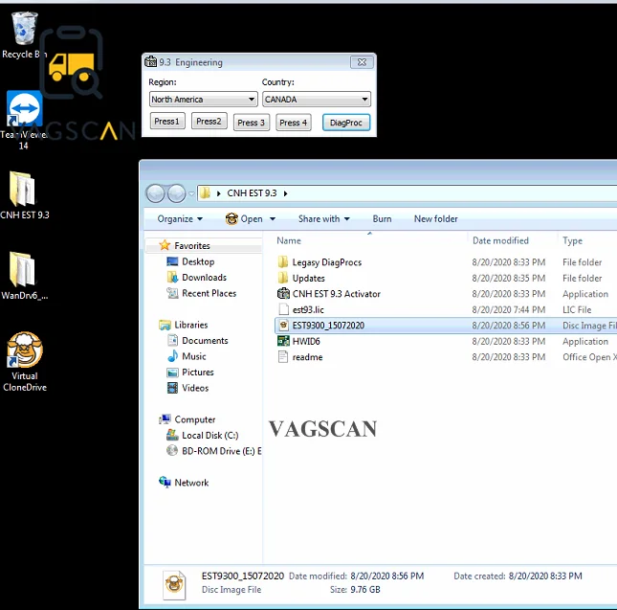This screenshot has width=617, height=610.
Task: Open the Region dropdown showing North America
Action: pyautogui.click(x=204, y=100)
